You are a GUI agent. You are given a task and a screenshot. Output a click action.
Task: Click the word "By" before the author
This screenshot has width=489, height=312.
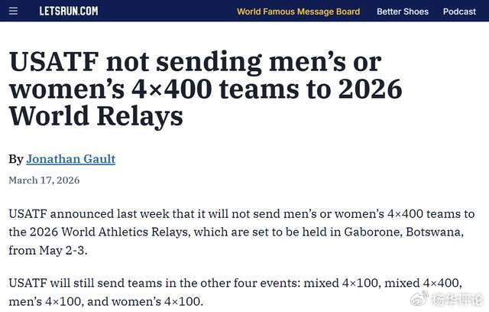point(15,159)
